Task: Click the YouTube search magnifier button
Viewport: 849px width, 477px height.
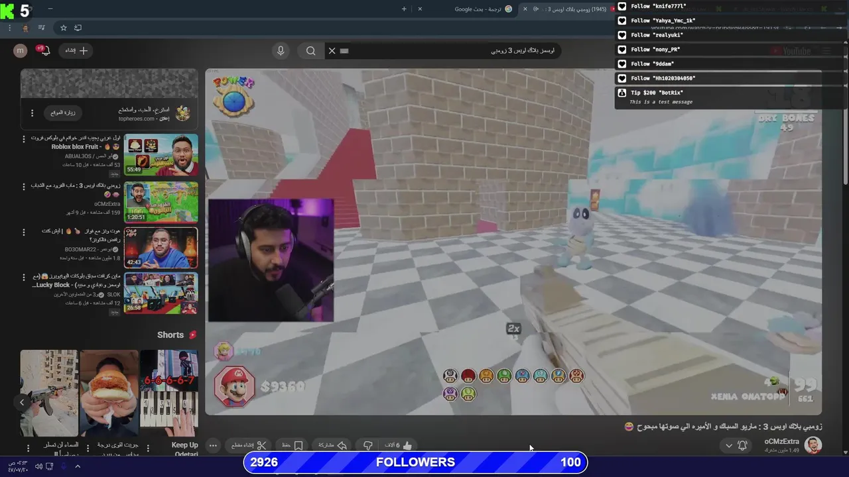Action: coord(310,50)
